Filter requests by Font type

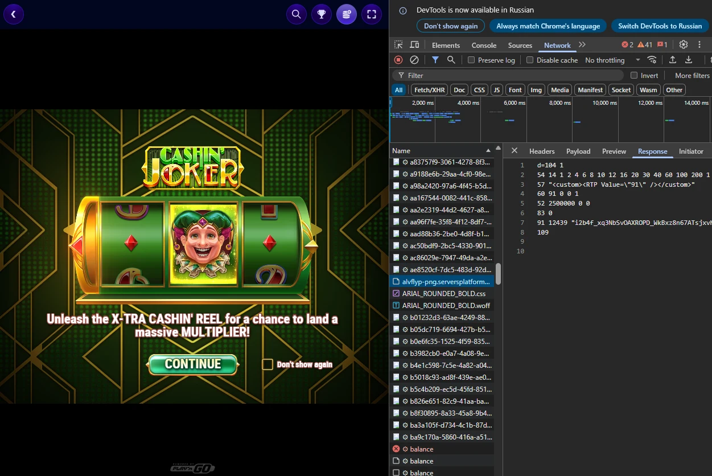point(515,90)
